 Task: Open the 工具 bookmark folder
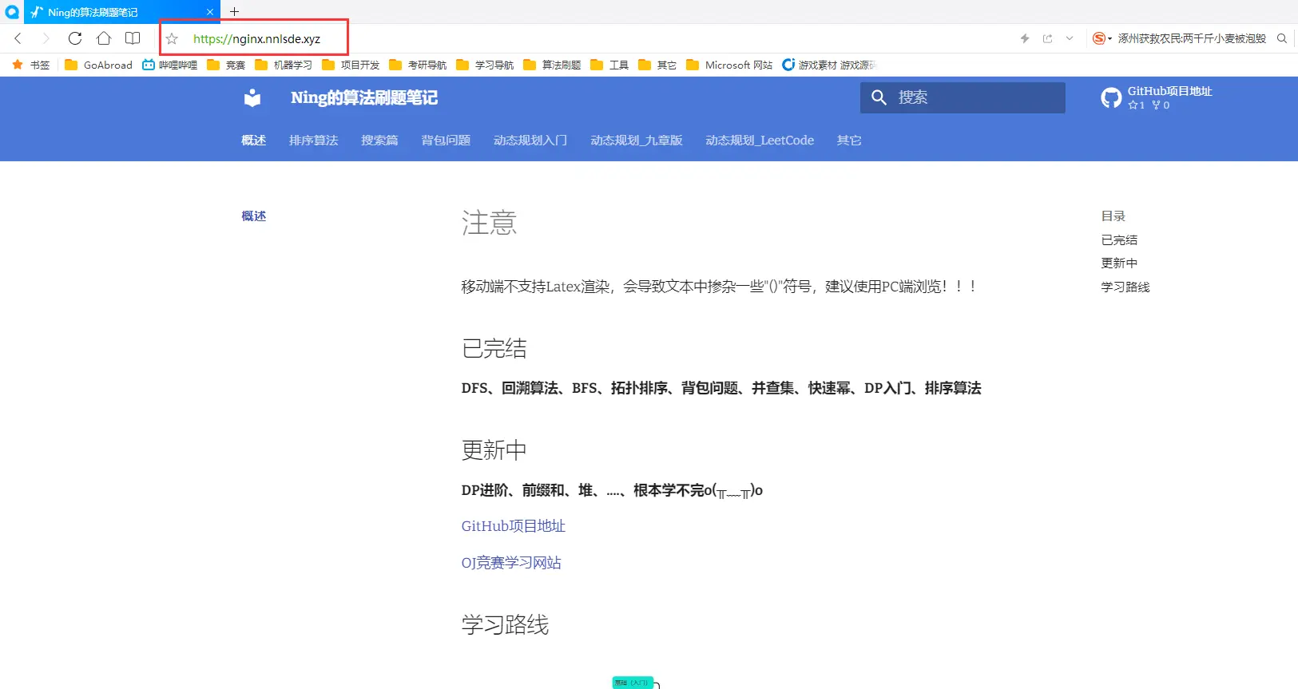tap(609, 65)
